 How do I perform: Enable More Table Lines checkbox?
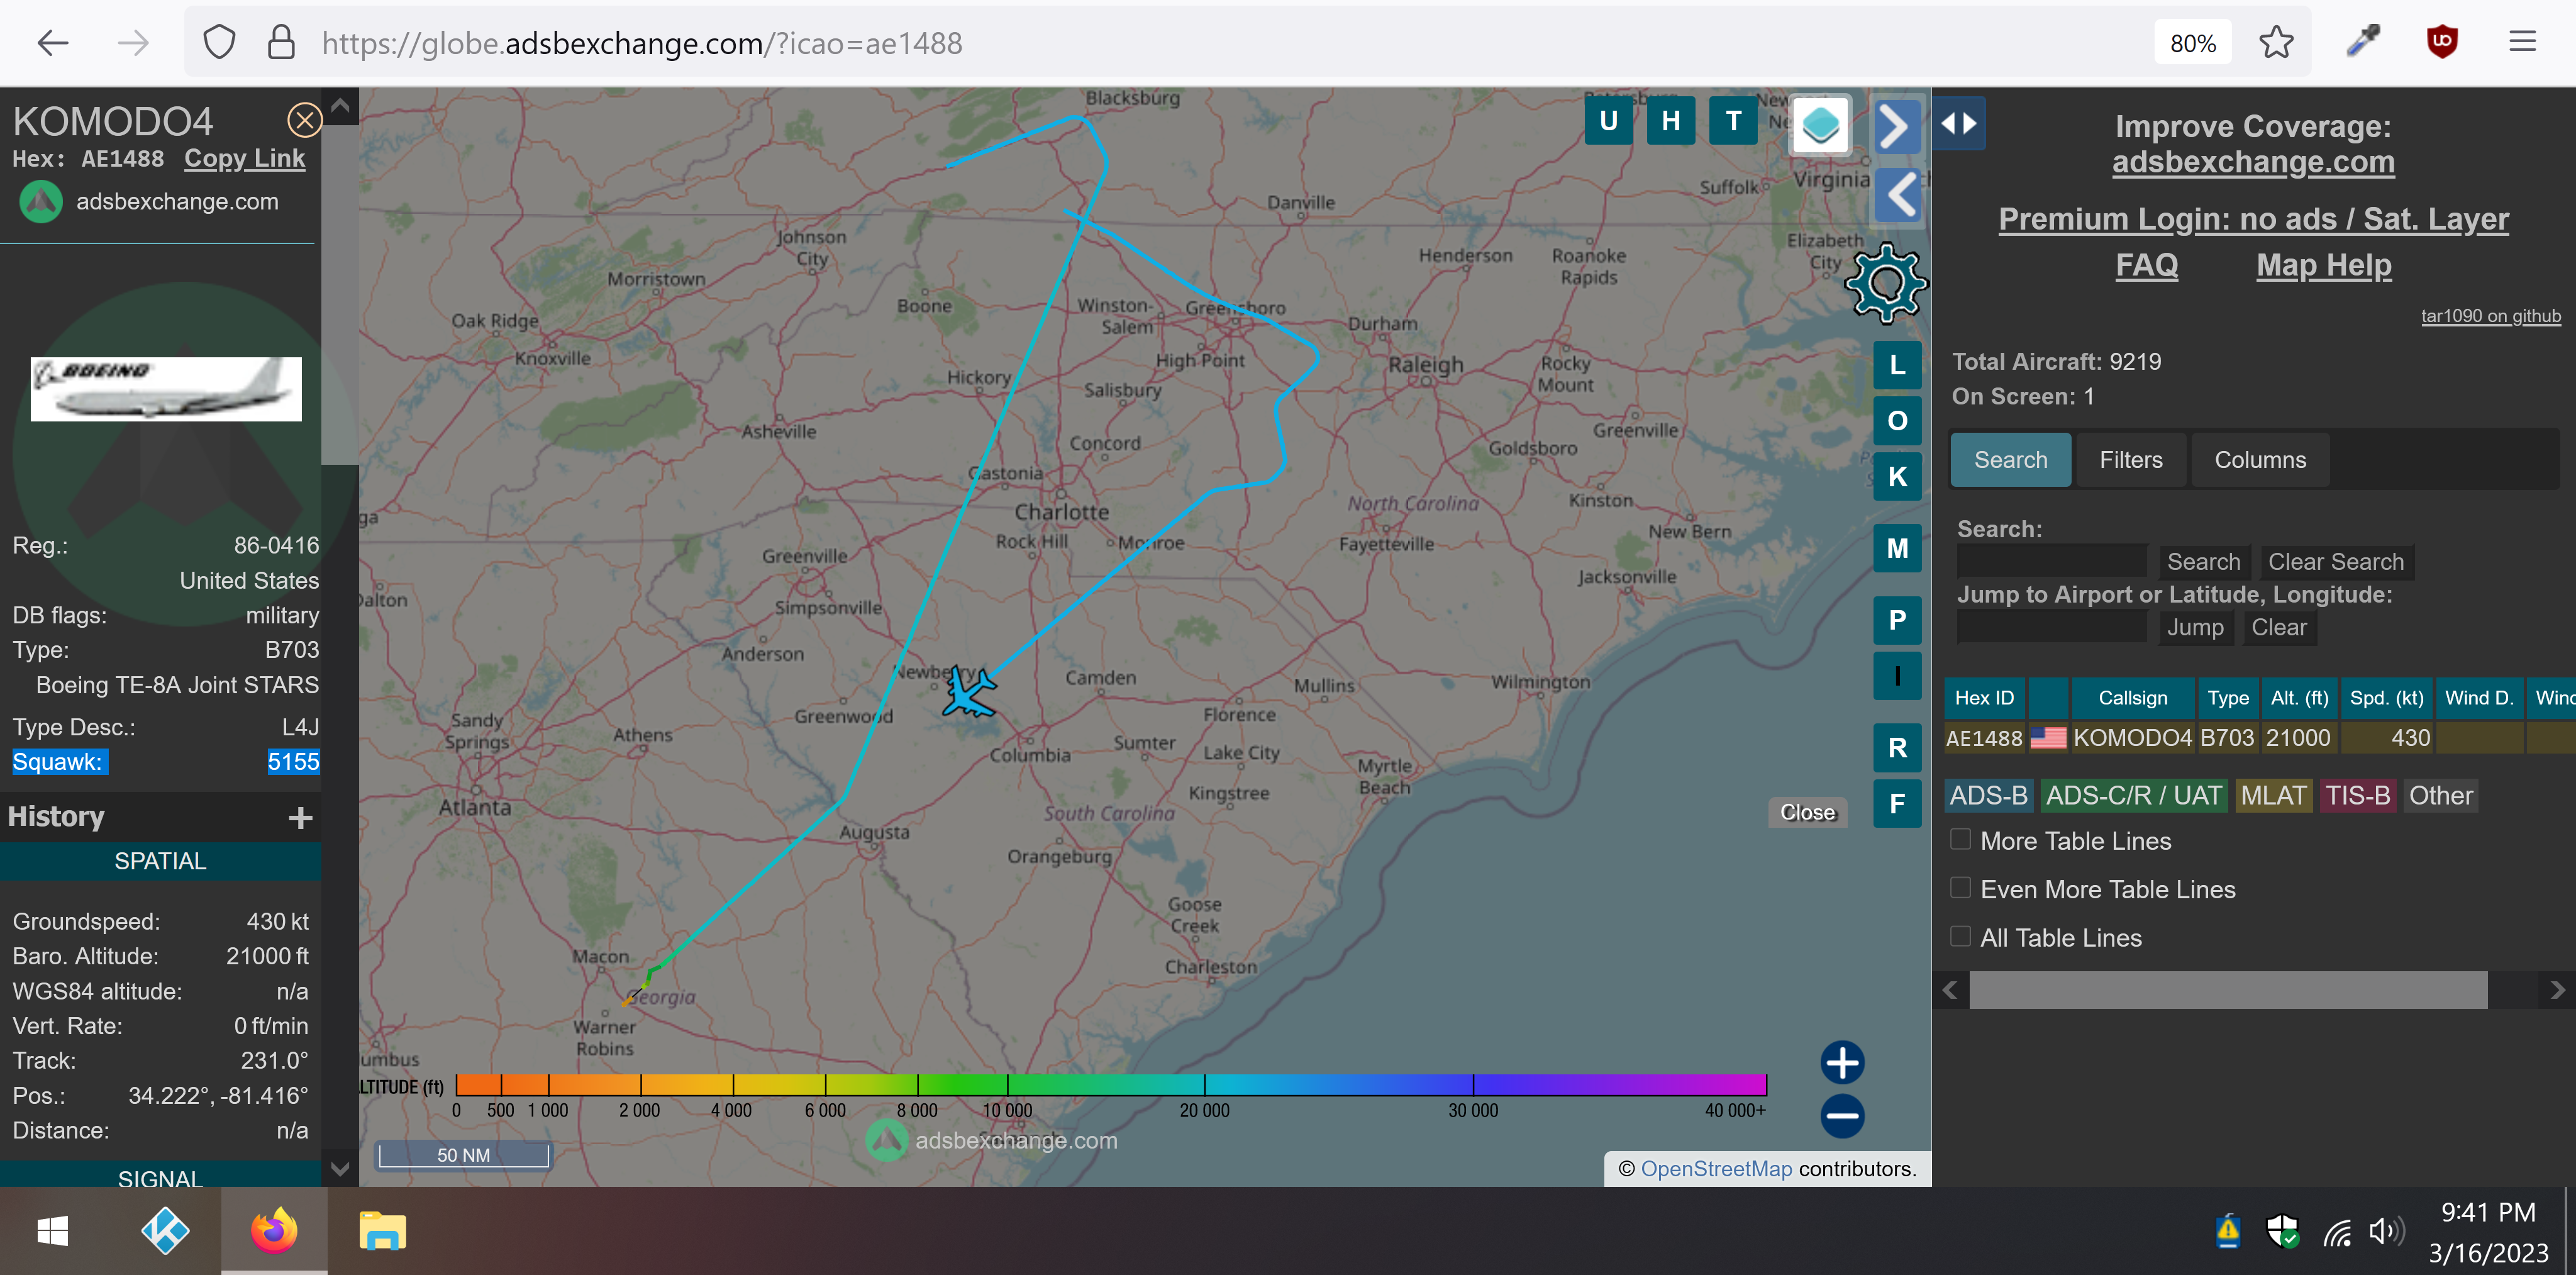tap(1961, 840)
